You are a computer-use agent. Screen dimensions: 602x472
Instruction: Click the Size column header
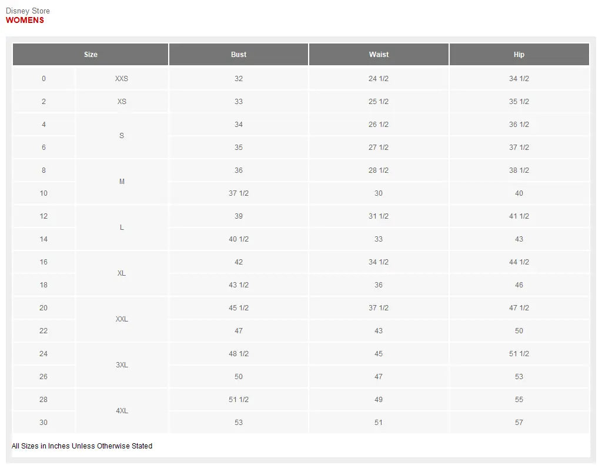(91, 55)
